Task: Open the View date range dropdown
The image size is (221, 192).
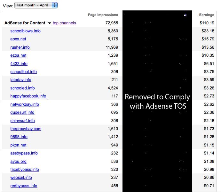Action: click(x=36, y=5)
